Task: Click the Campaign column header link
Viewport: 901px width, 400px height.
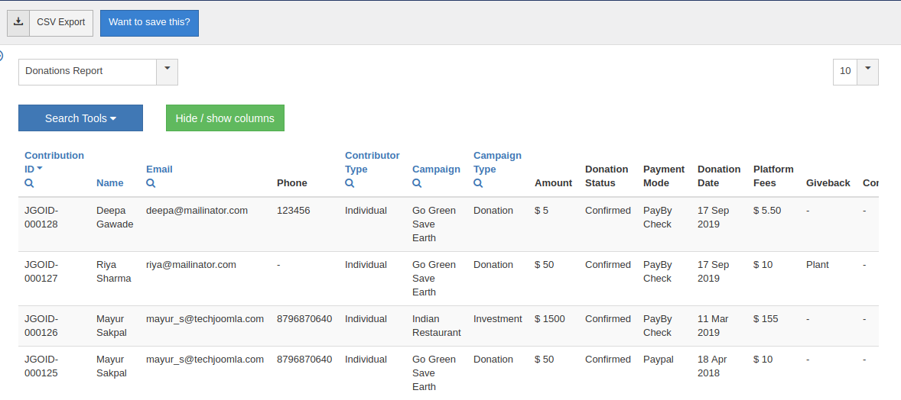Action: tap(436, 169)
